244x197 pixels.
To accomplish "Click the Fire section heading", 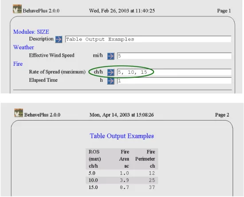I will click(x=18, y=64).
